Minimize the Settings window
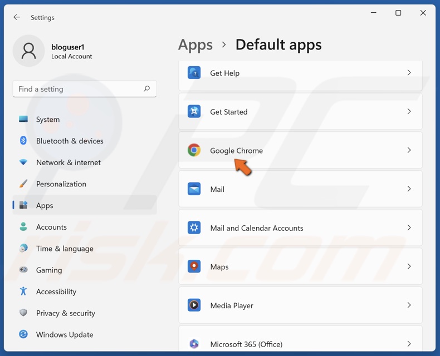The image size is (440, 356). click(x=374, y=13)
